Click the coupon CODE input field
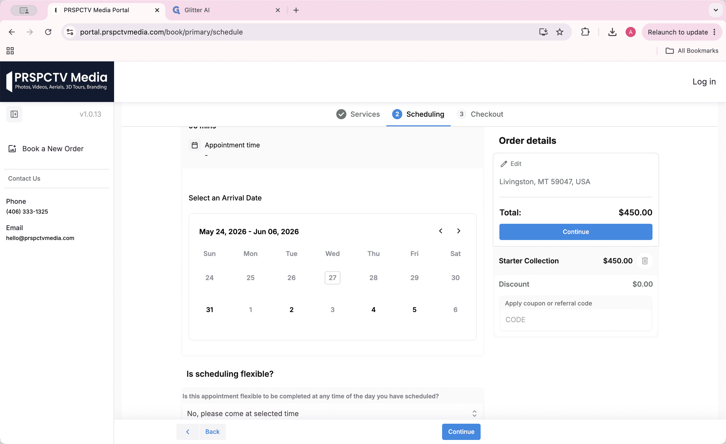 [x=575, y=320]
